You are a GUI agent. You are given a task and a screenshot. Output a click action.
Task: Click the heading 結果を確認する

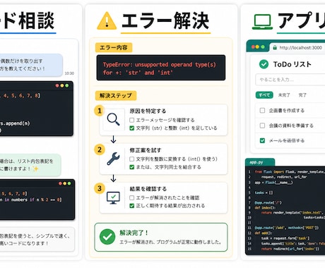click(x=148, y=189)
